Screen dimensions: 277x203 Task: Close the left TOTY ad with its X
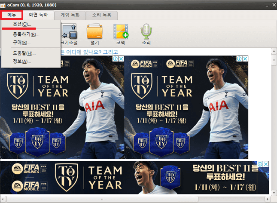tap(121, 59)
